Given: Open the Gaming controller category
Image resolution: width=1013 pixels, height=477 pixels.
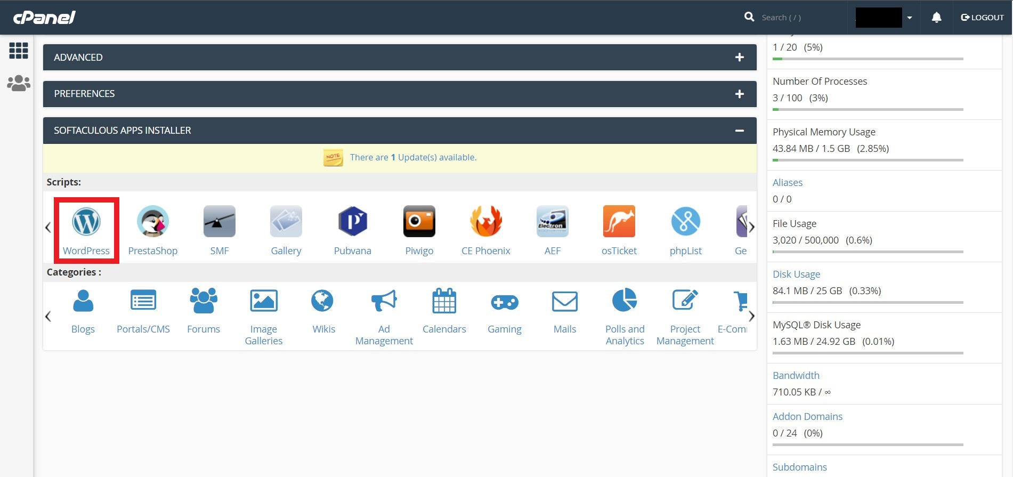Looking at the screenshot, I should coord(505,302).
